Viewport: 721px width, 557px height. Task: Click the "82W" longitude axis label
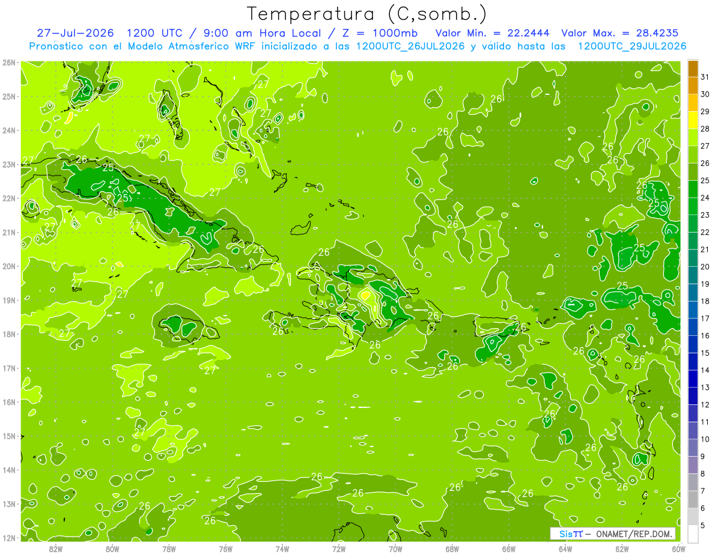pyautogui.click(x=56, y=548)
